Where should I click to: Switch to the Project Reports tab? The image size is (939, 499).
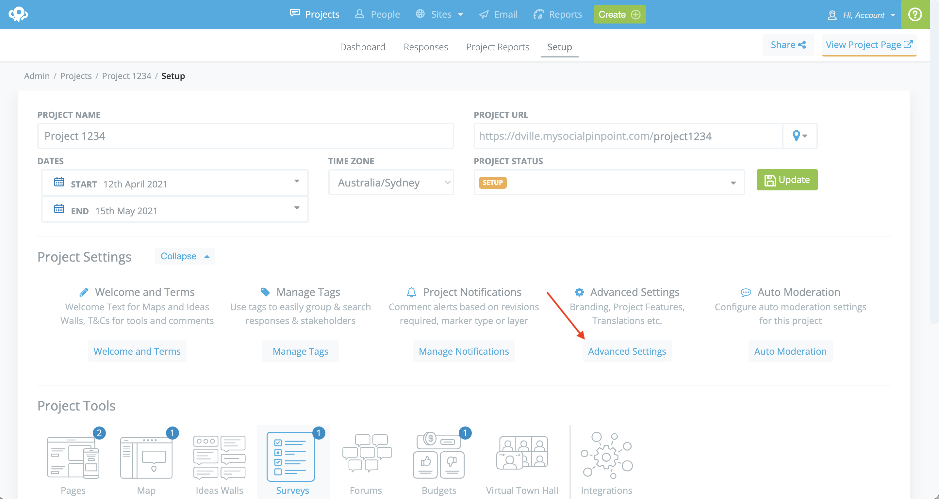(x=498, y=47)
